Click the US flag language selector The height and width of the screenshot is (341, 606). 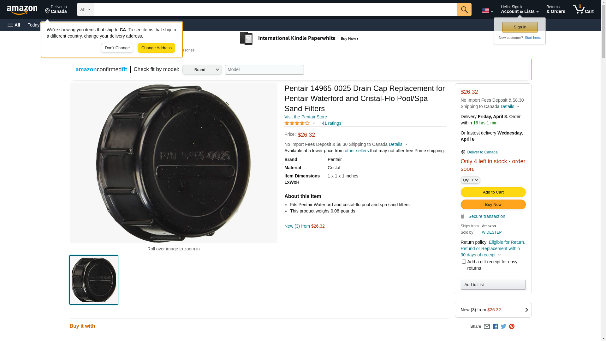[487, 11]
